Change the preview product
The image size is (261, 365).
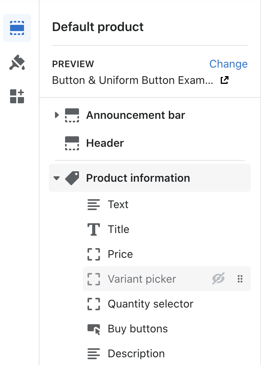[x=228, y=64]
